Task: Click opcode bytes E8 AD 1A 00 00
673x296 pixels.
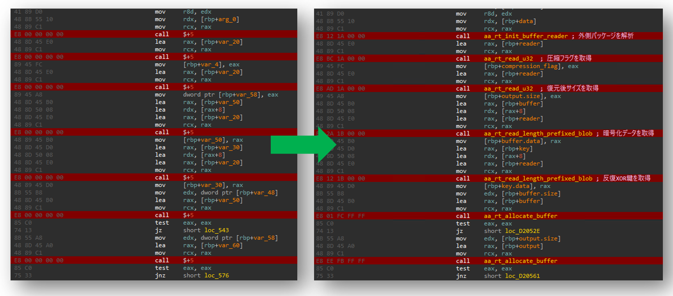Action: coord(341,89)
